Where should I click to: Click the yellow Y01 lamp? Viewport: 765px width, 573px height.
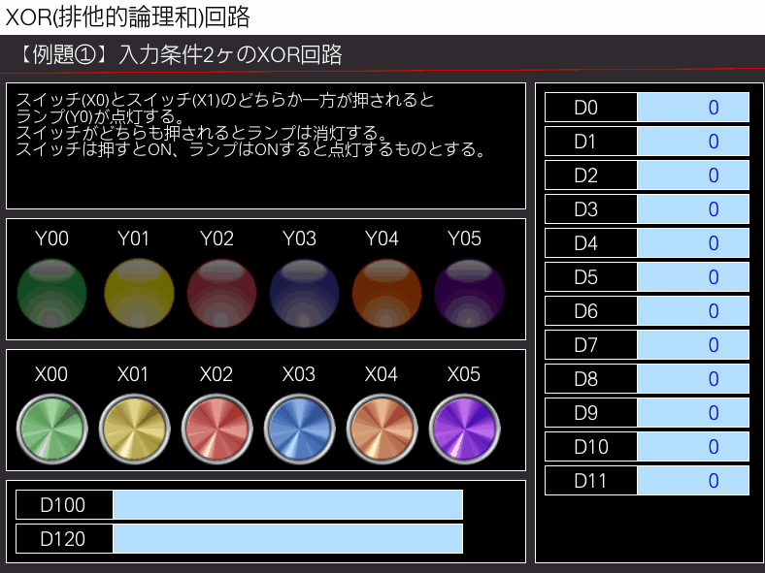(139, 294)
